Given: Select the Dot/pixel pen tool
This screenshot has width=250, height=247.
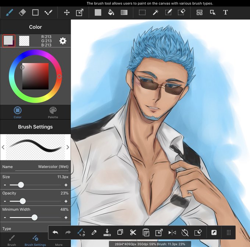Looking at the screenshot, I should coord(48,13).
